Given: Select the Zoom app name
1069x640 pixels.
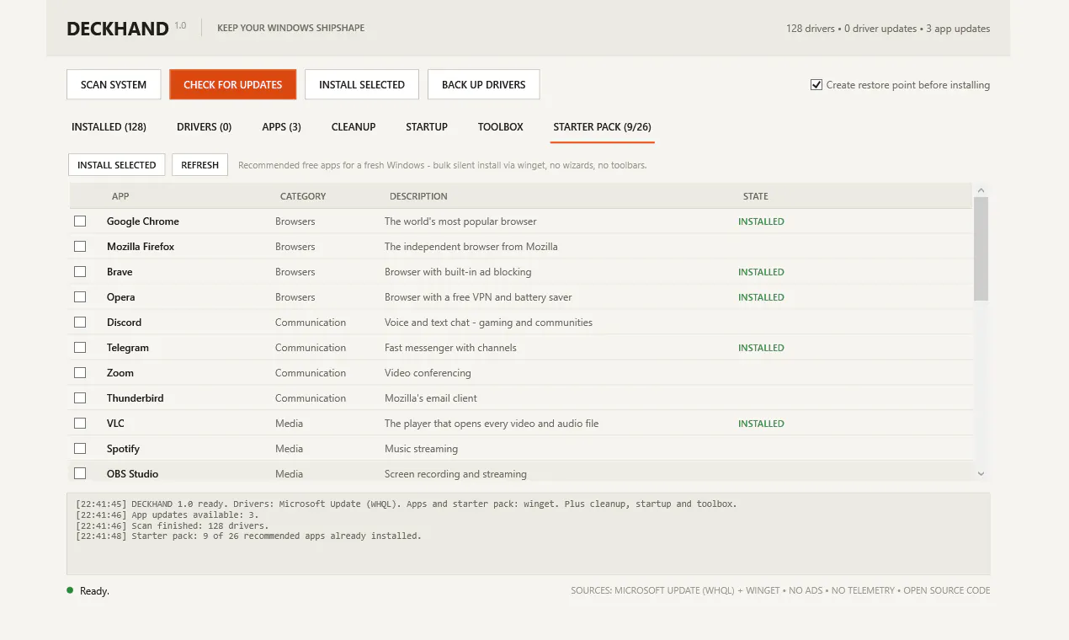Looking at the screenshot, I should (120, 373).
